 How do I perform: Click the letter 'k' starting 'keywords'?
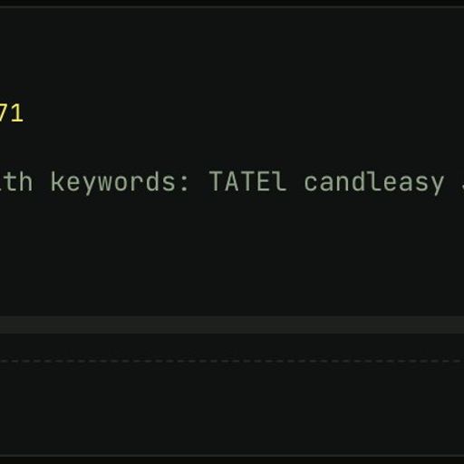58,181
